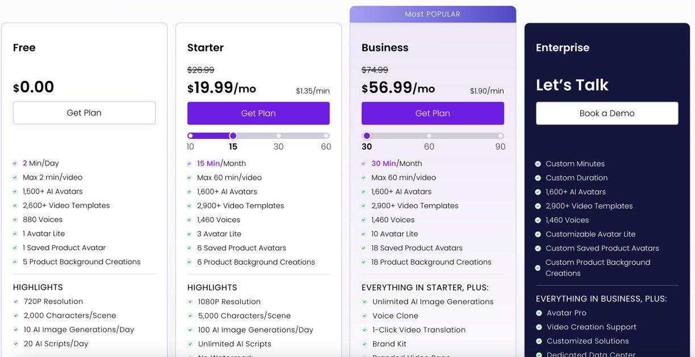Book a Demo for Enterprise plan

(x=606, y=113)
